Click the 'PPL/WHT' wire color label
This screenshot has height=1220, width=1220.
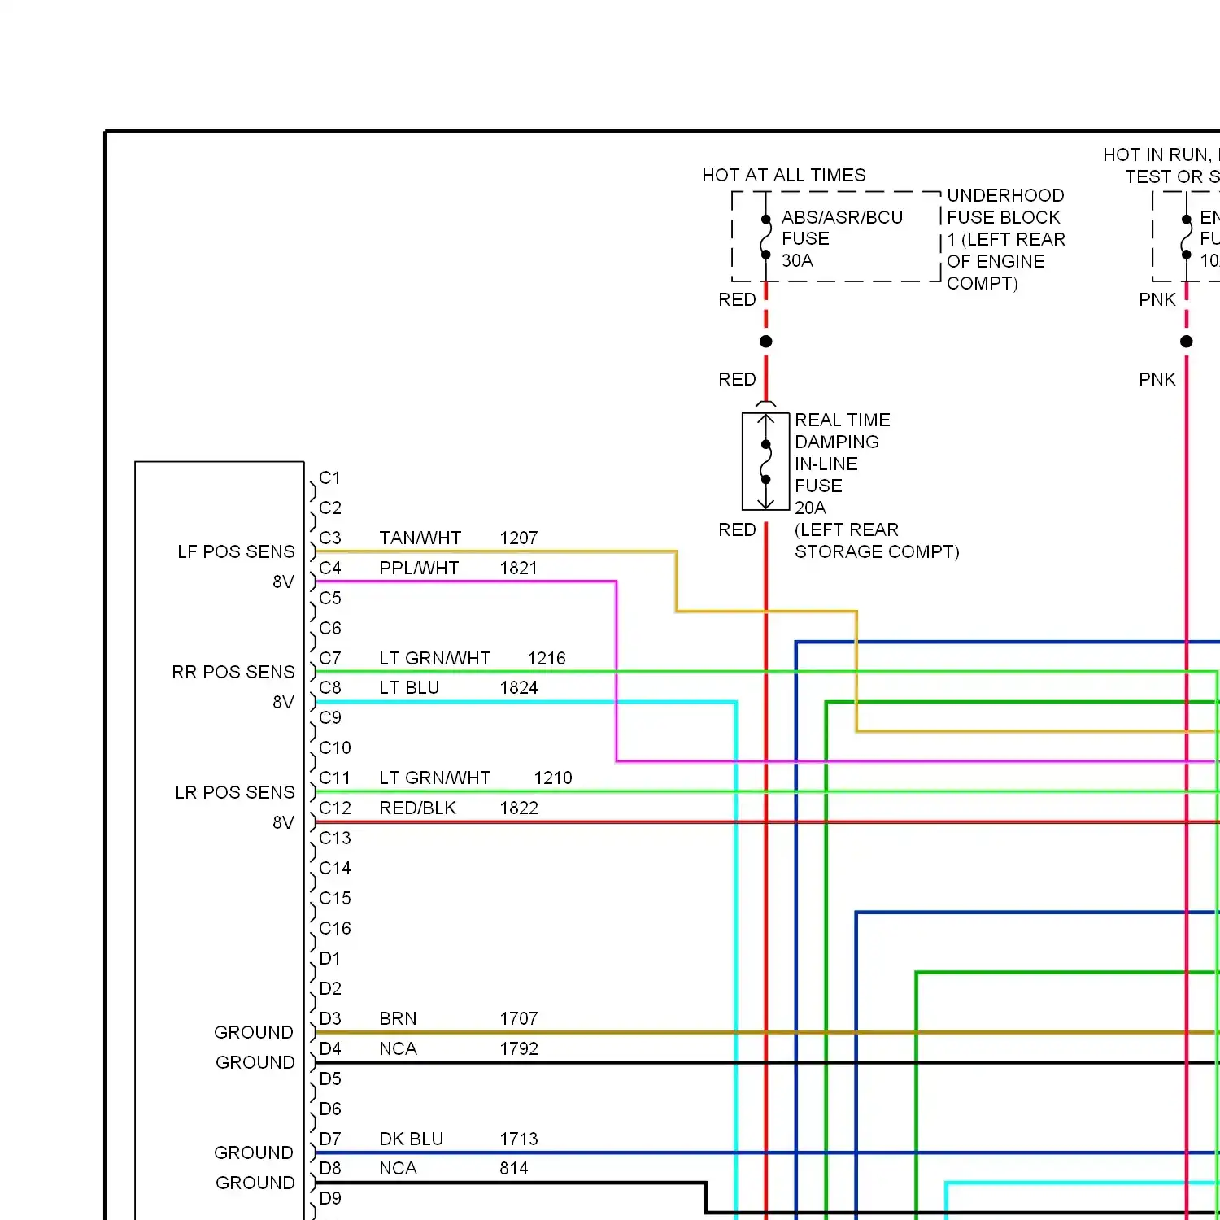(x=419, y=569)
